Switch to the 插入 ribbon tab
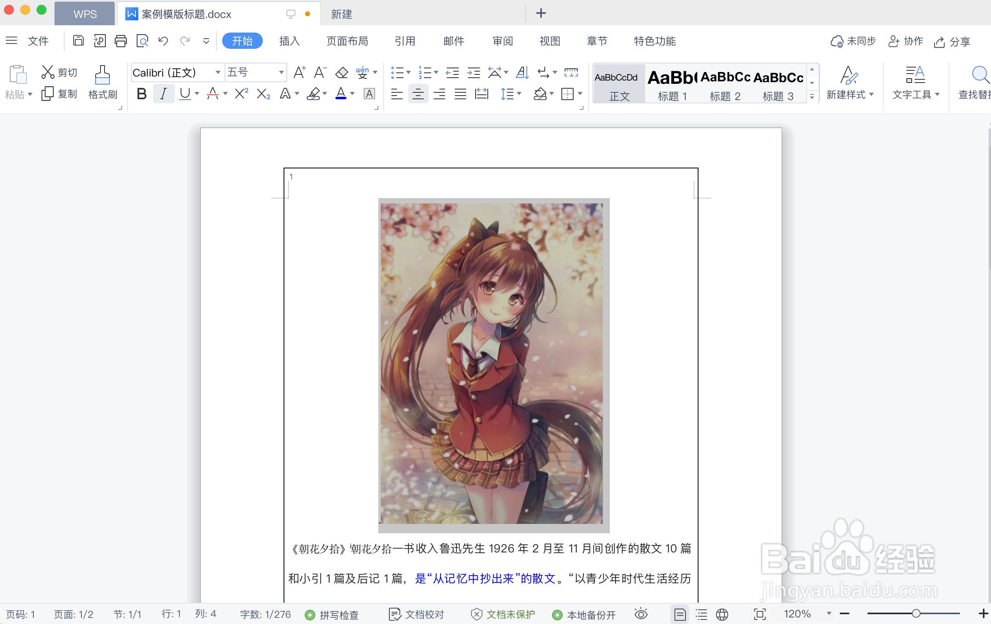 coord(289,41)
